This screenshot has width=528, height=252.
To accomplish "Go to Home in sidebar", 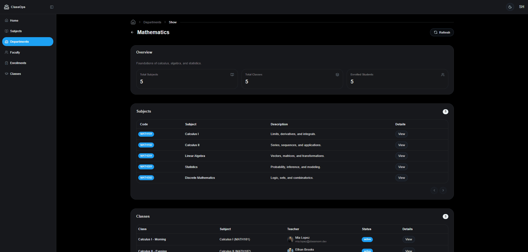I will tap(28, 21).
